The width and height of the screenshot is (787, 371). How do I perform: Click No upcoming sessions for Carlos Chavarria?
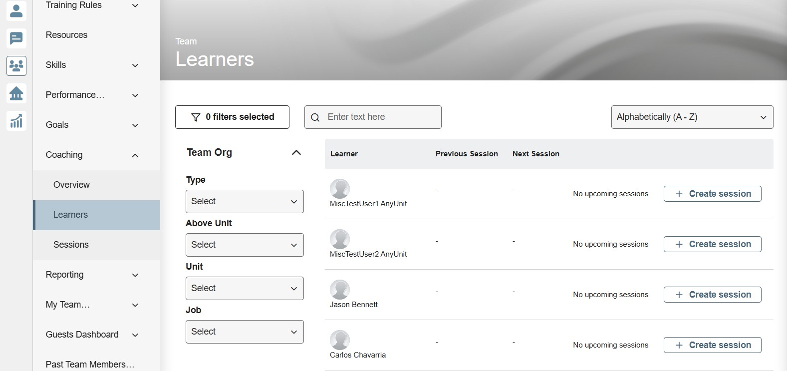point(610,345)
